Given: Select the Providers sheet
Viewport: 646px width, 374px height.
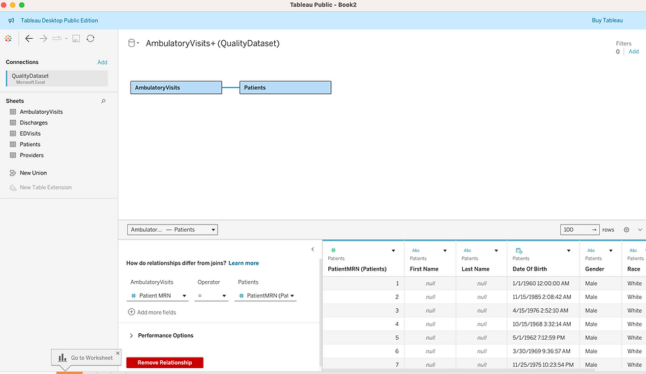Looking at the screenshot, I should point(32,155).
